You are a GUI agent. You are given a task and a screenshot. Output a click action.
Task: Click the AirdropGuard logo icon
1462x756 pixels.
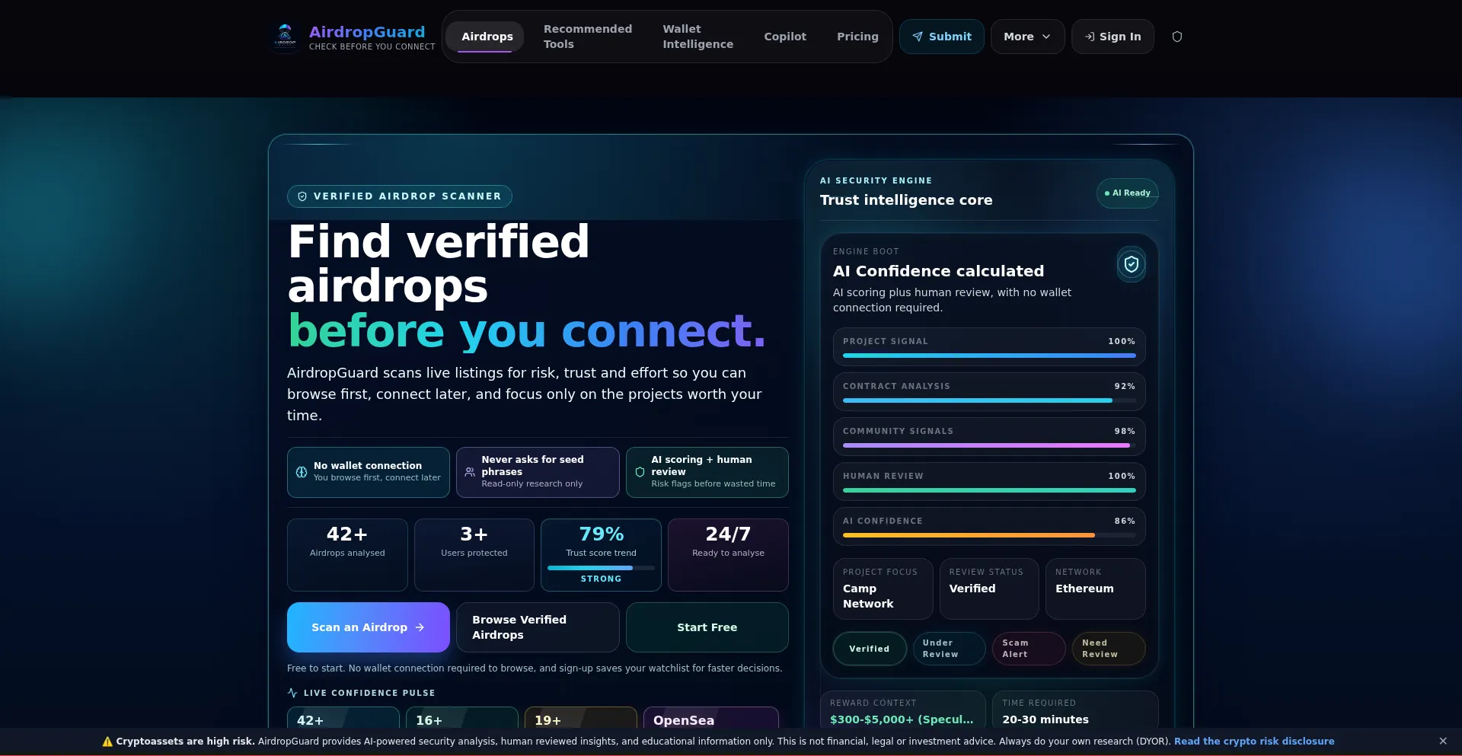coord(286,37)
